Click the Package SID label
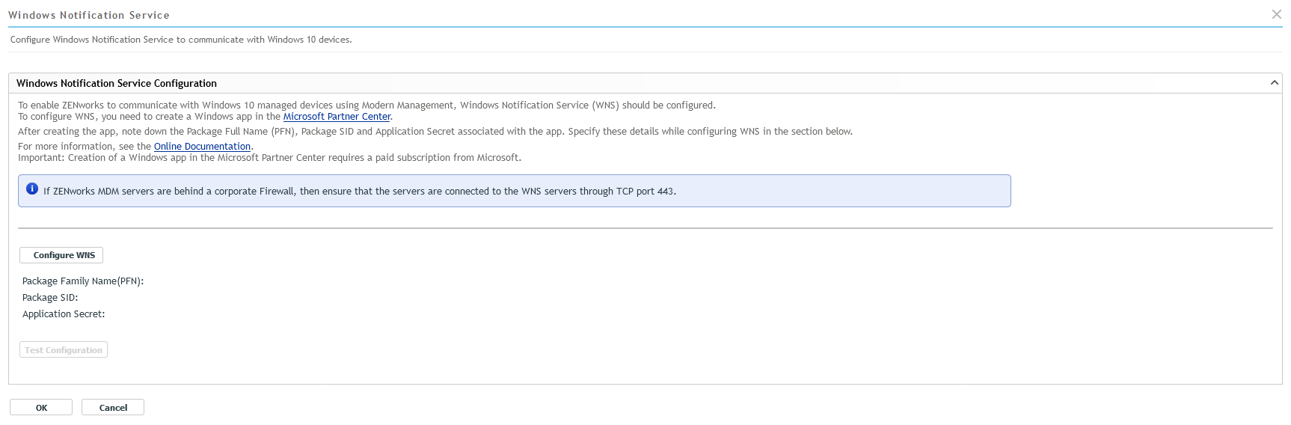 [x=50, y=298]
